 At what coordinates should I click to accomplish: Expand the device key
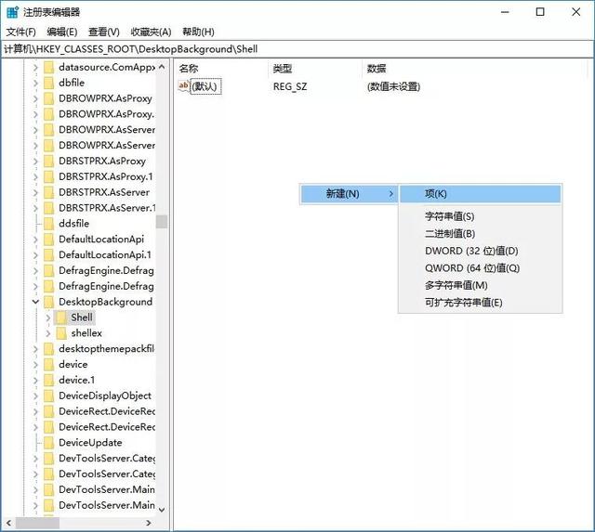35,365
